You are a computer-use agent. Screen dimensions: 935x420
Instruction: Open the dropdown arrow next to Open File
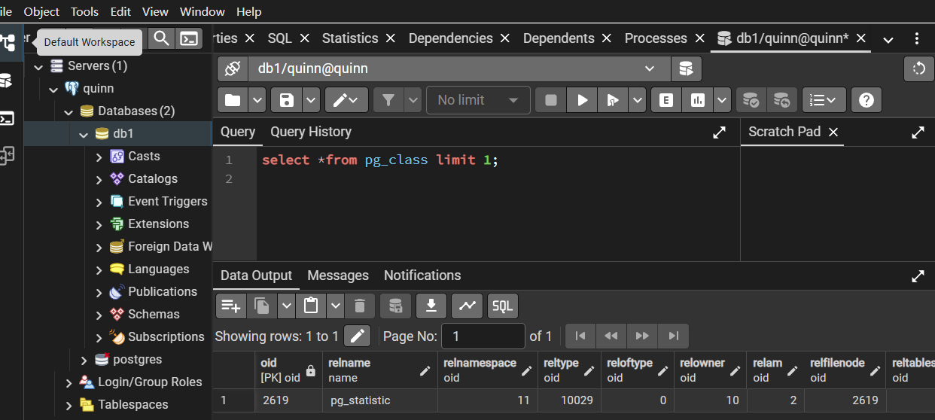click(257, 100)
